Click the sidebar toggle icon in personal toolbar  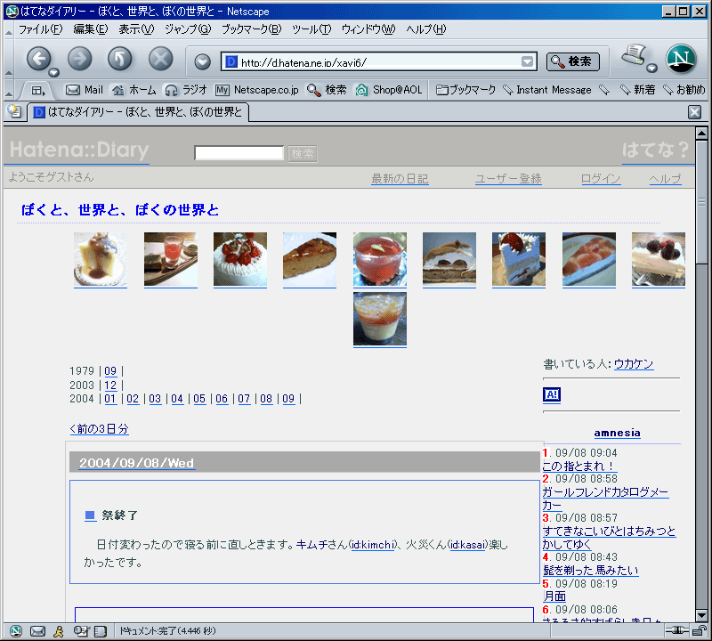pos(38,91)
